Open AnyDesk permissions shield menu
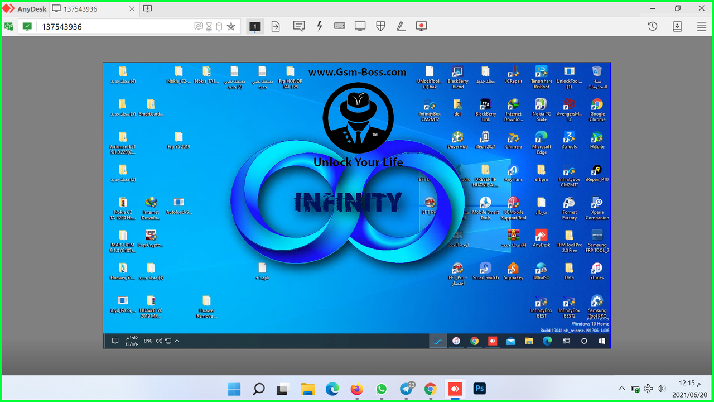 click(x=380, y=26)
